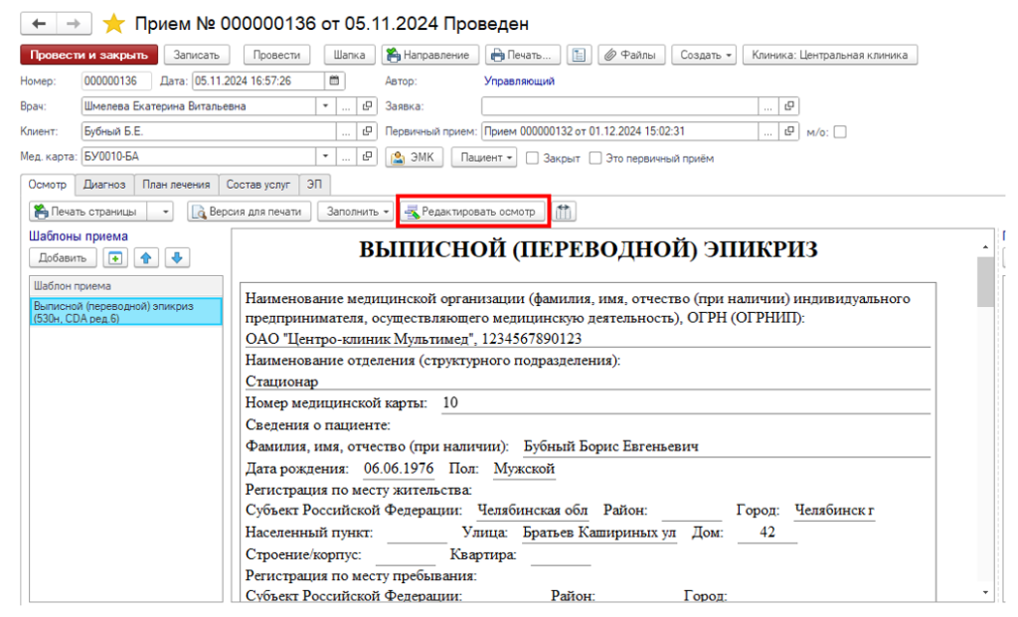The width and height of the screenshot is (1018, 617).
Task: Open the Заявка record with the open-form icon
Action: point(789,106)
